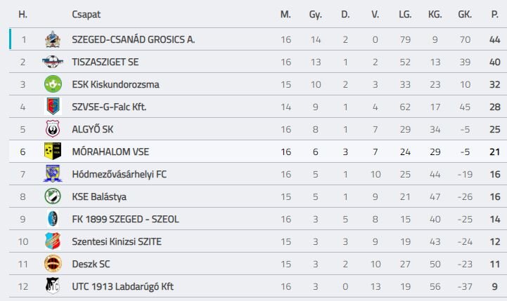
Task: Sort by the GK. goal difference header
Action: tap(465, 15)
